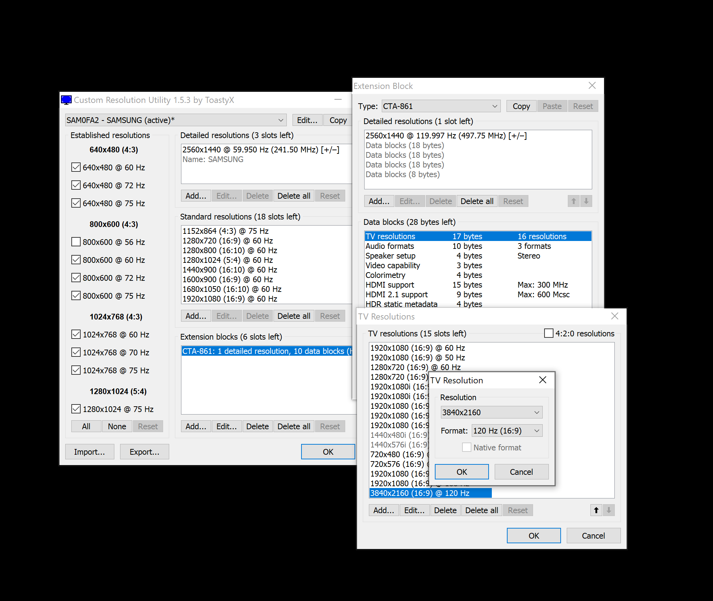The height and width of the screenshot is (601, 713).
Task: Click the move-down arrow in TV Resolutions dialog
Action: coord(609,510)
